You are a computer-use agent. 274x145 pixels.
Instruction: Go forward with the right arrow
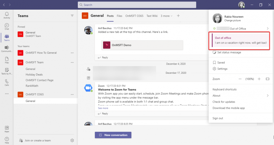point(10,5)
